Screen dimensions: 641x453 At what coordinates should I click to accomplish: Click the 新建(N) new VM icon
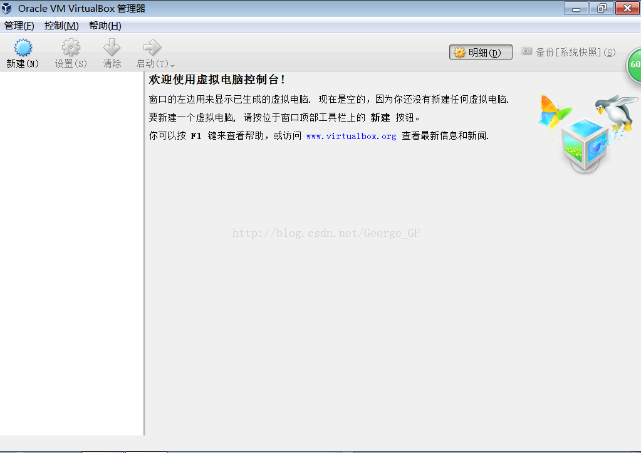click(23, 48)
